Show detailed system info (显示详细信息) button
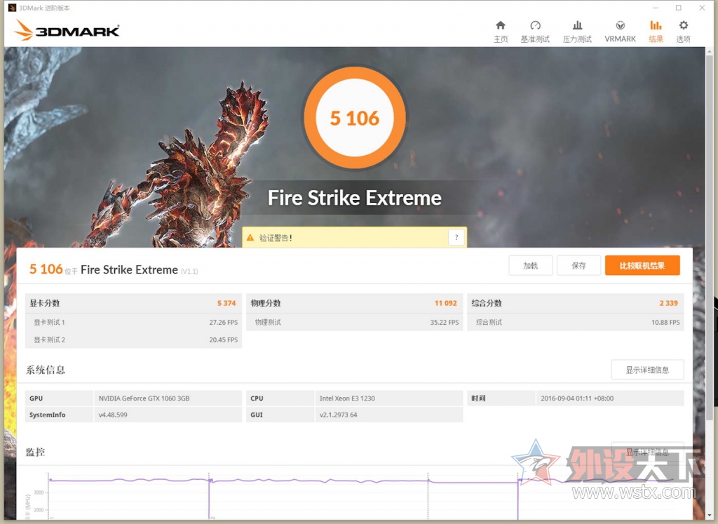Screen dimensions: 718x524 pos(647,370)
